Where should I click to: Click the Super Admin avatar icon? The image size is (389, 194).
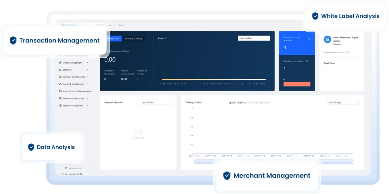pyautogui.click(x=327, y=39)
